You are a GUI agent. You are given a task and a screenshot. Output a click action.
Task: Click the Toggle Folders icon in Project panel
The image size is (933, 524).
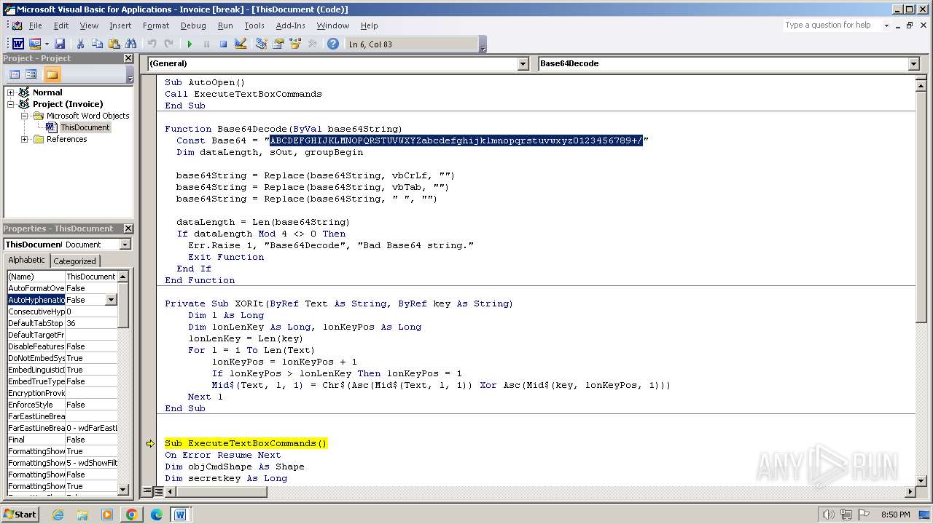click(x=52, y=74)
